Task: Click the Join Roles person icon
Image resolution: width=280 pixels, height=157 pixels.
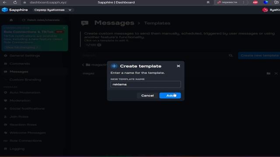Action: (x=6, y=116)
